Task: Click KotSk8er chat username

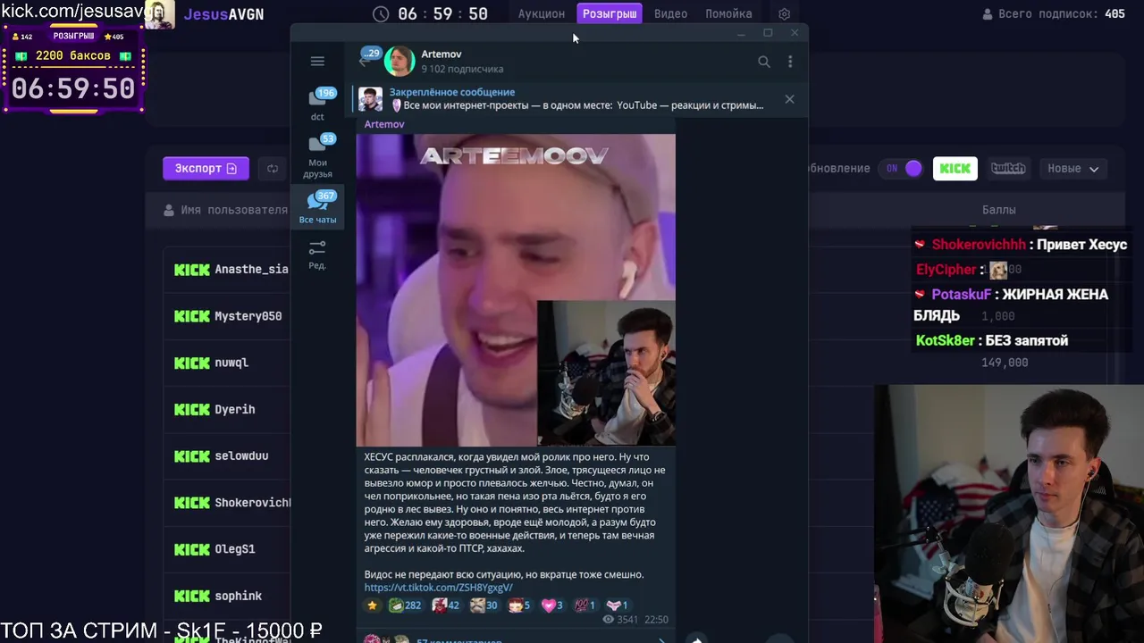Action: pos(945,340)
